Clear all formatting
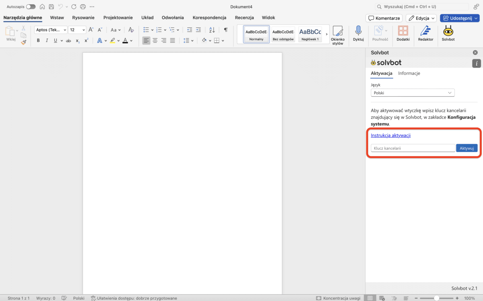Screen dimensions: 483x301 [x=131, y=30]
